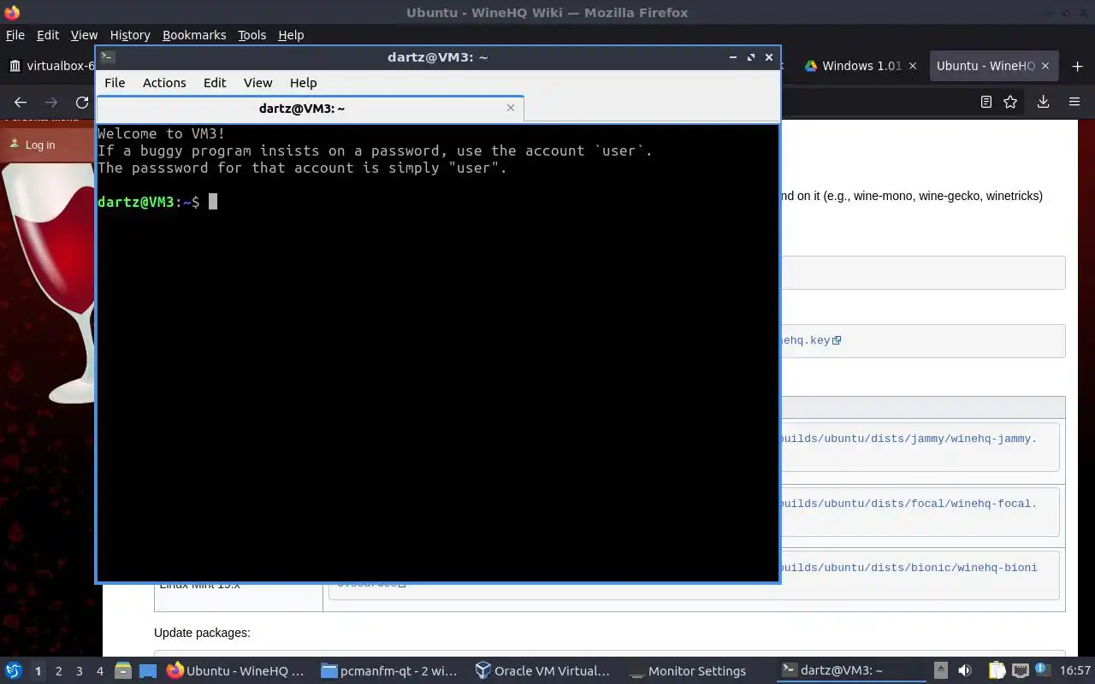Go back in Firefox
The height and width of the screenshot is (684, 1095).
pos(21,102)
